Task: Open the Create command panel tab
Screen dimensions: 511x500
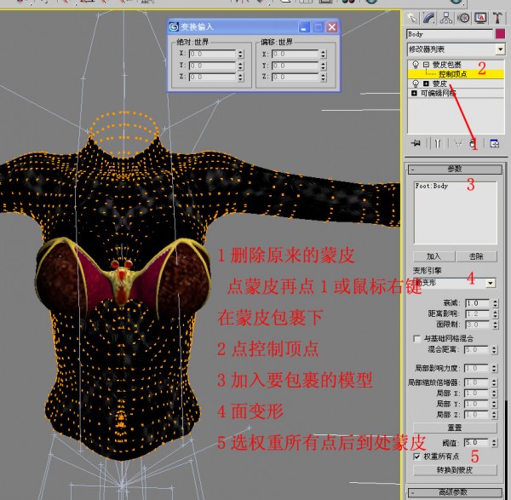Action: (x=412, y=18)
